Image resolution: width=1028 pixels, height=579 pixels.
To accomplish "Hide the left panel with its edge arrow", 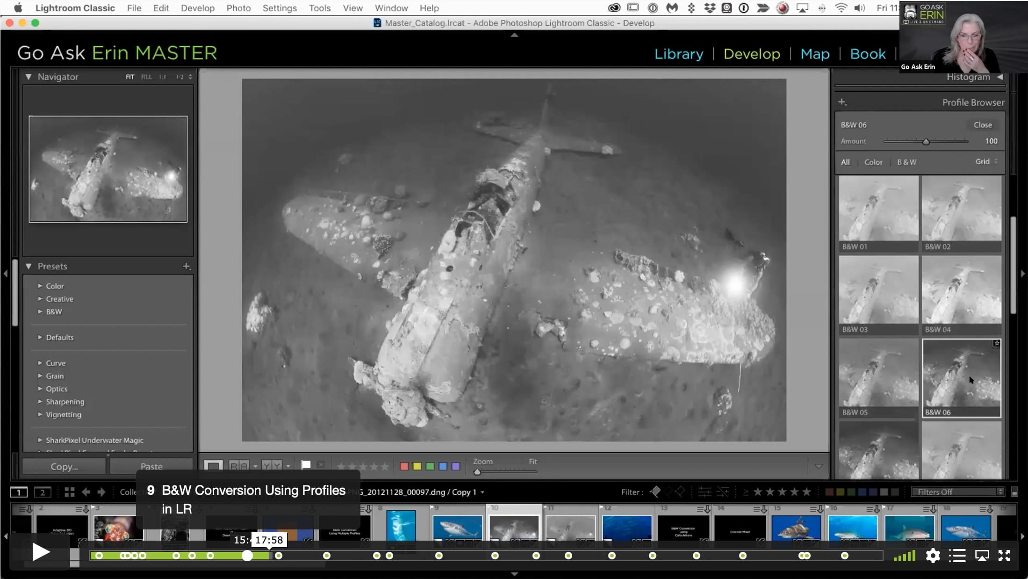I will (x=5, y=274).
